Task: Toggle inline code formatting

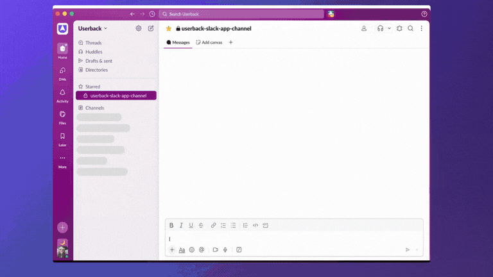Action: pyautogui.click(x=255, y=225)
